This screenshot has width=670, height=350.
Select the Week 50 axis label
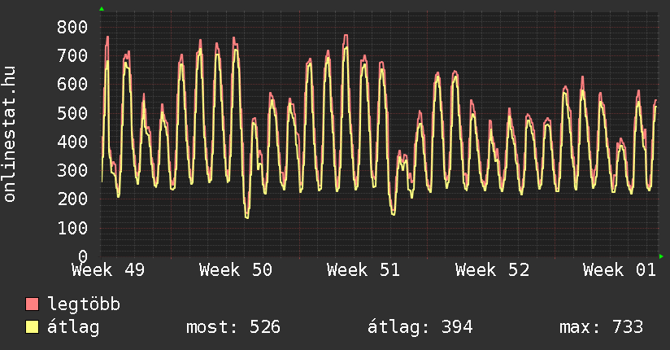coord(236,270)
